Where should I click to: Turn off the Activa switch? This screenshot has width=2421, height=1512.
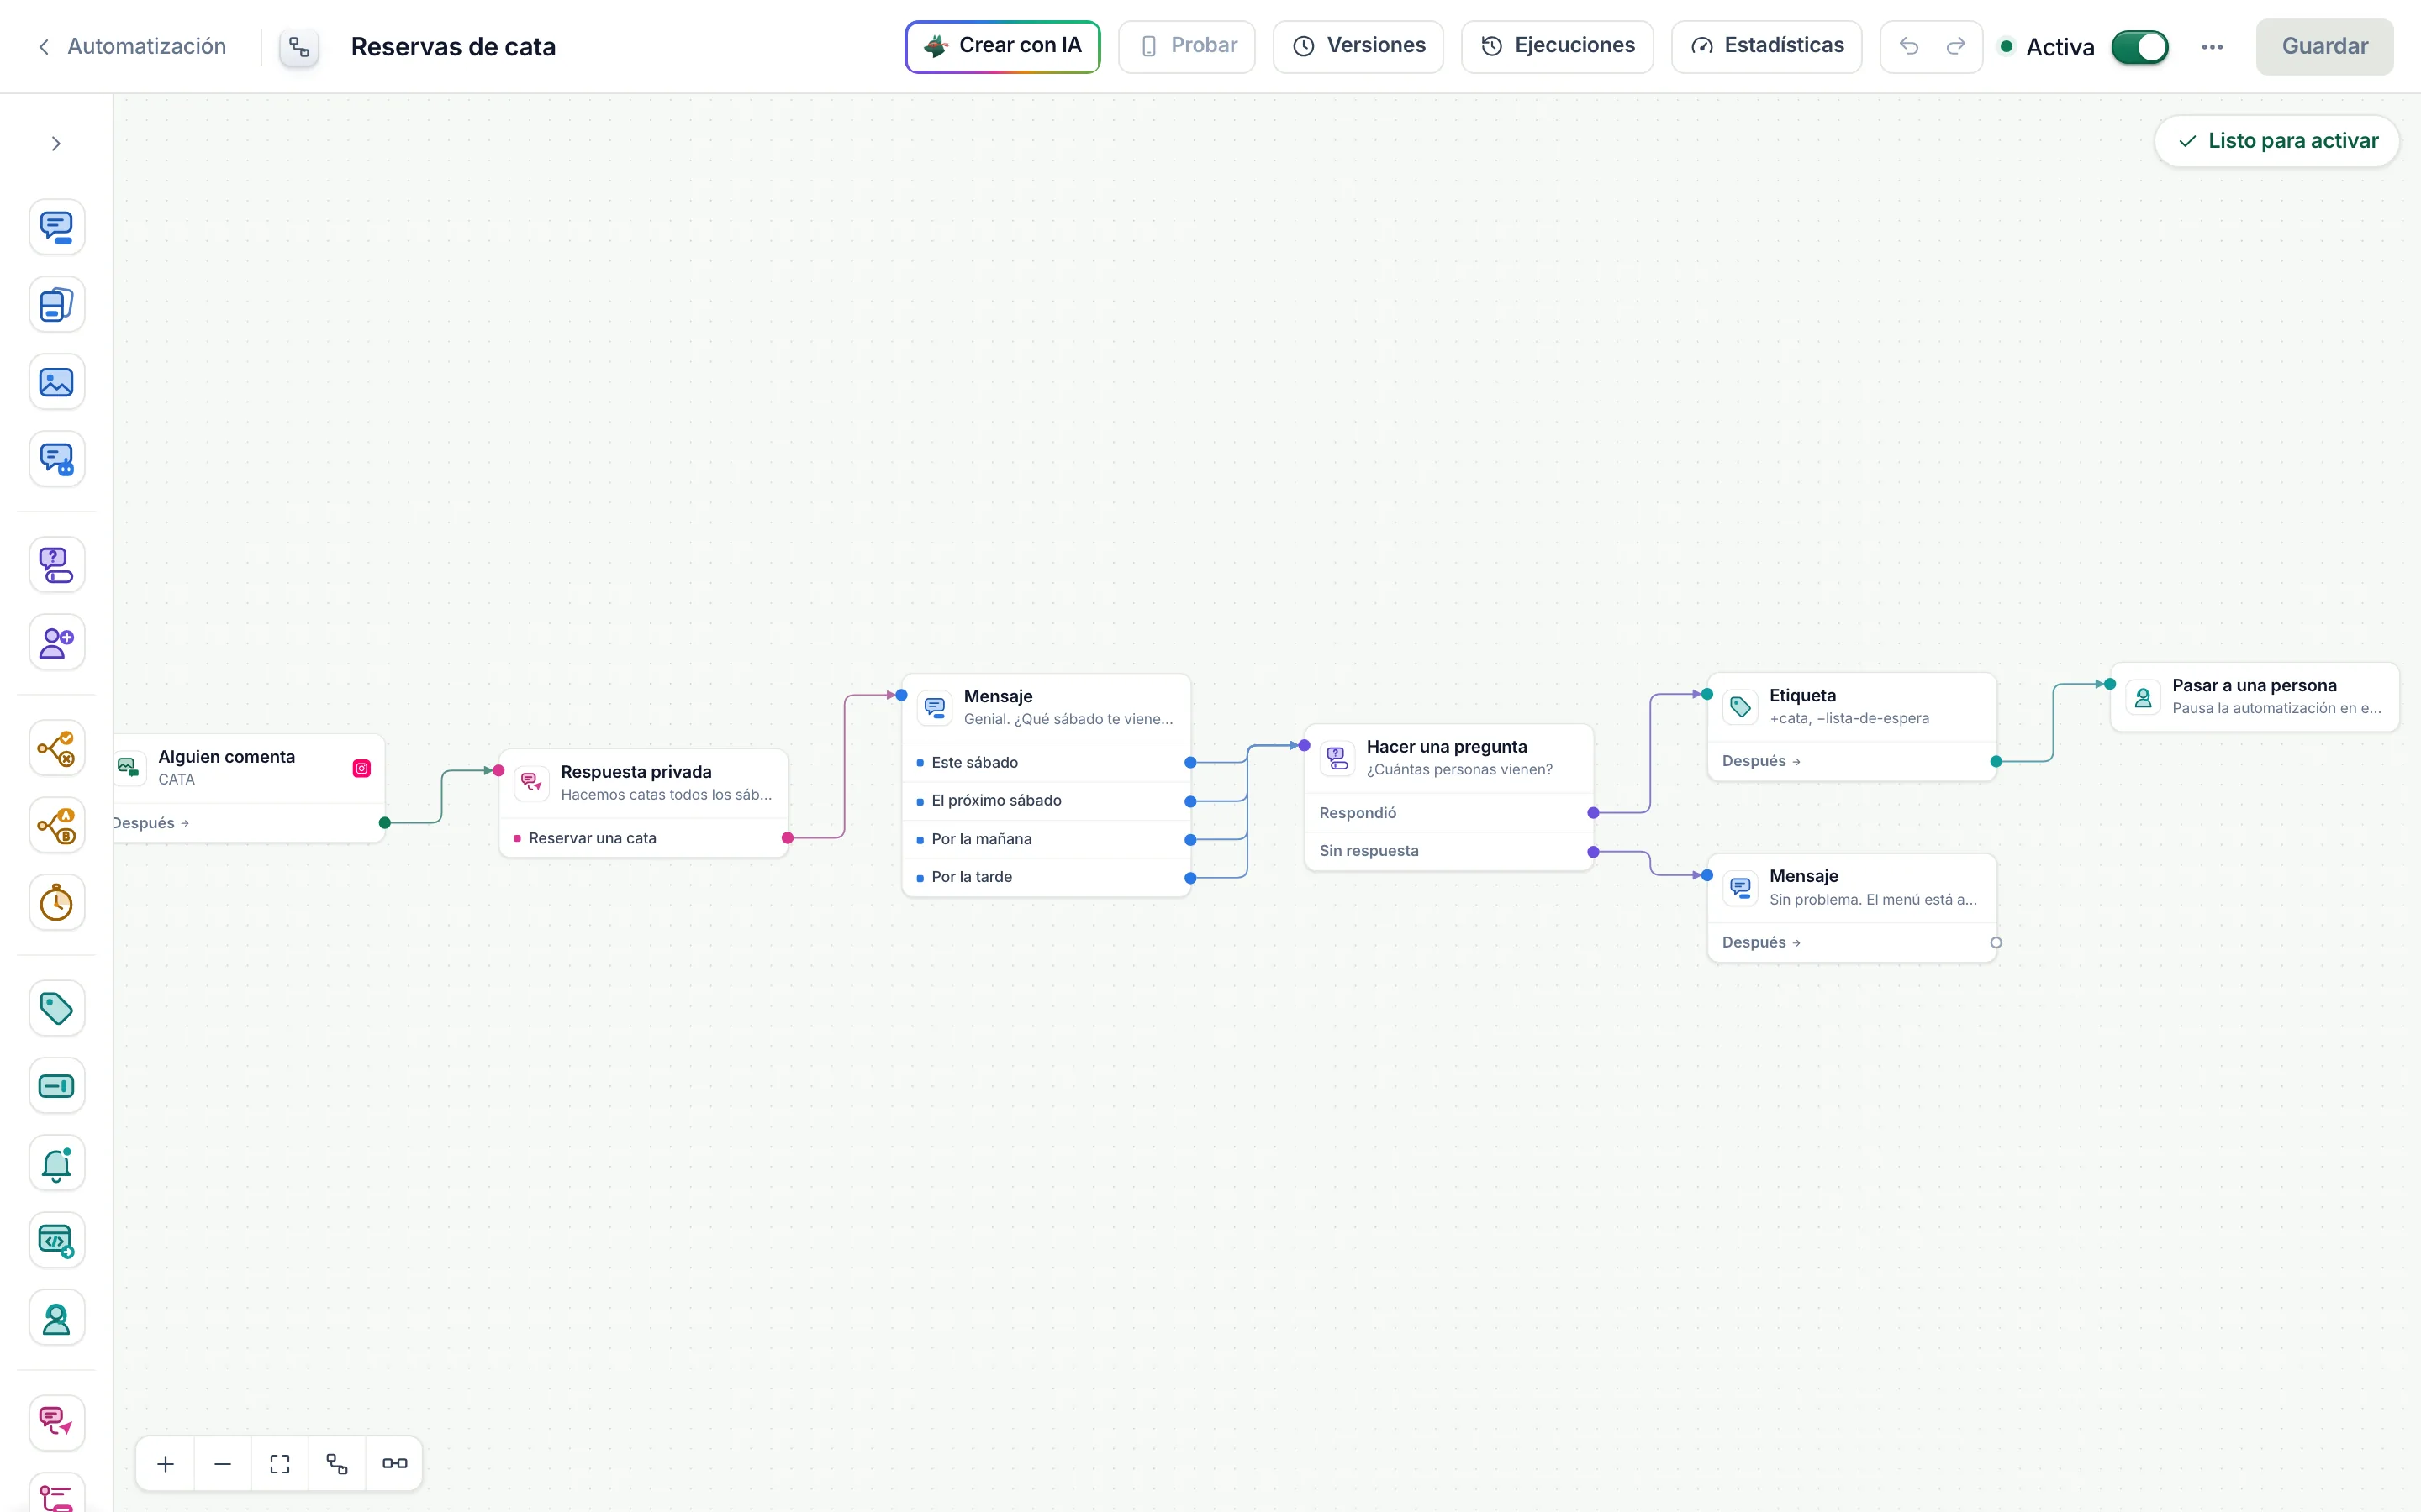pyautogui.click(x=2139, y=47)
